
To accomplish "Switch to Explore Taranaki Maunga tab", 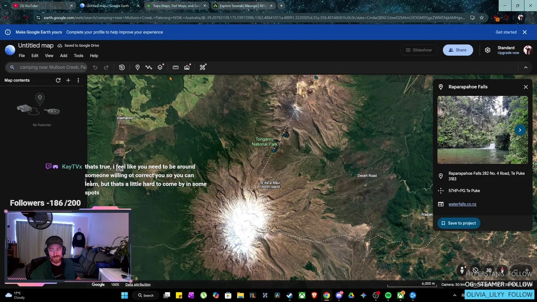I will (x=243, y=6).
